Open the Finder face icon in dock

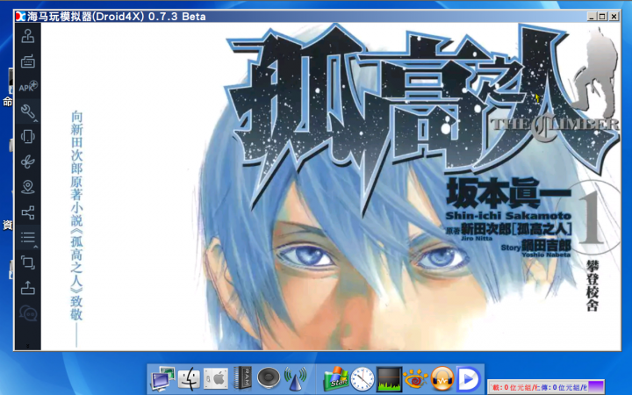tap(189, 379)
